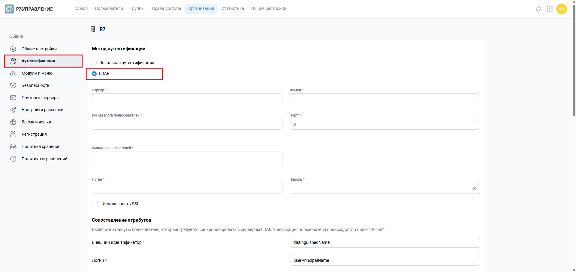
Task: Click the modules icon beside Модули и меню
Action: 13,73
